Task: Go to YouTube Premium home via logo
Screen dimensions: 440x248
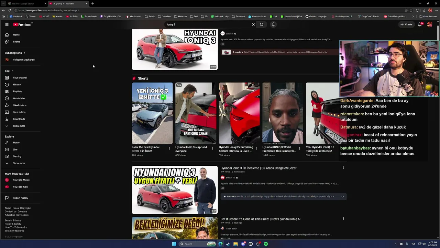Action: (23, 24)
